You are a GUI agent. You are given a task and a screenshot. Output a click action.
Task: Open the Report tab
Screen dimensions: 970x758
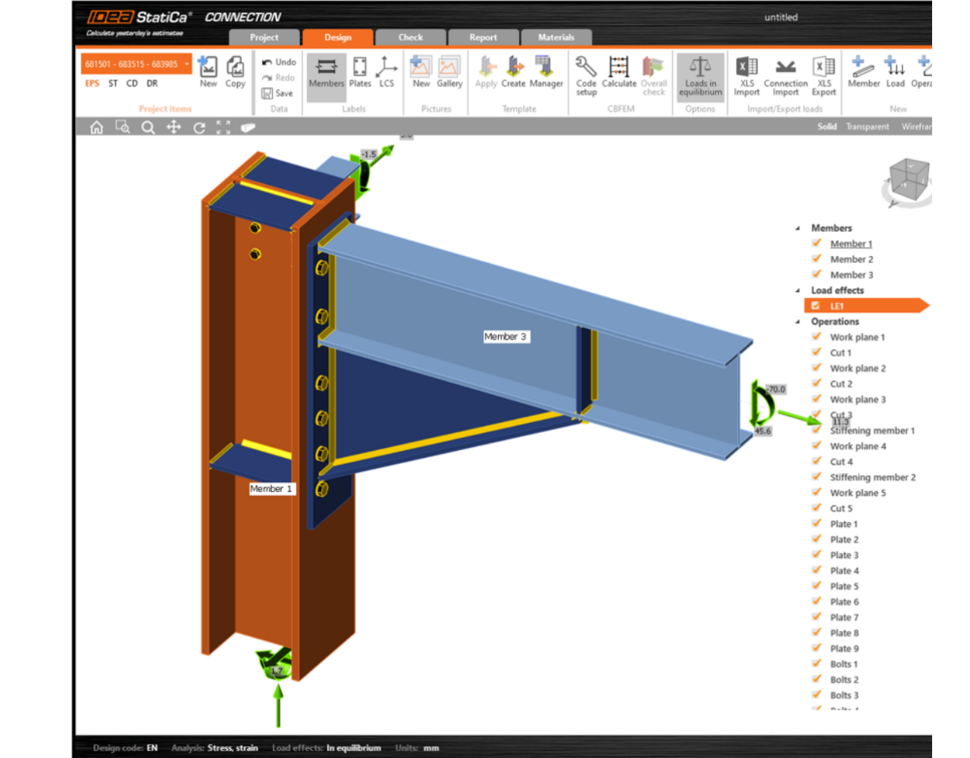click(483, 36)
